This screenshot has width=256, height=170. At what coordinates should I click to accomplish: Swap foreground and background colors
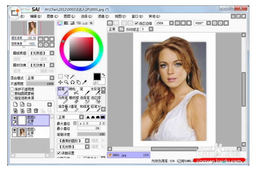(x=103, y=75)
